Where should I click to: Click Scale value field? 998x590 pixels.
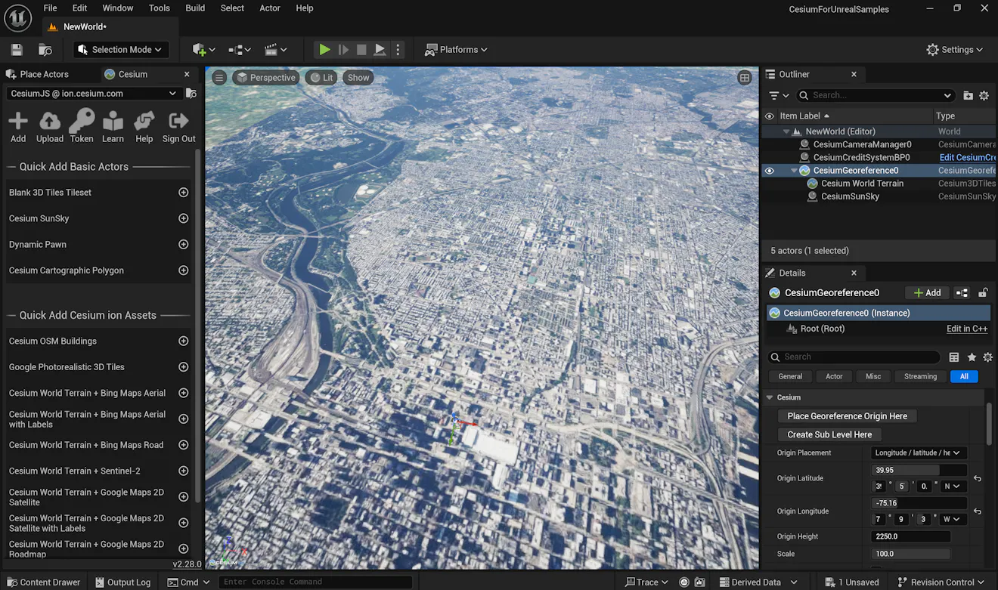911,554
